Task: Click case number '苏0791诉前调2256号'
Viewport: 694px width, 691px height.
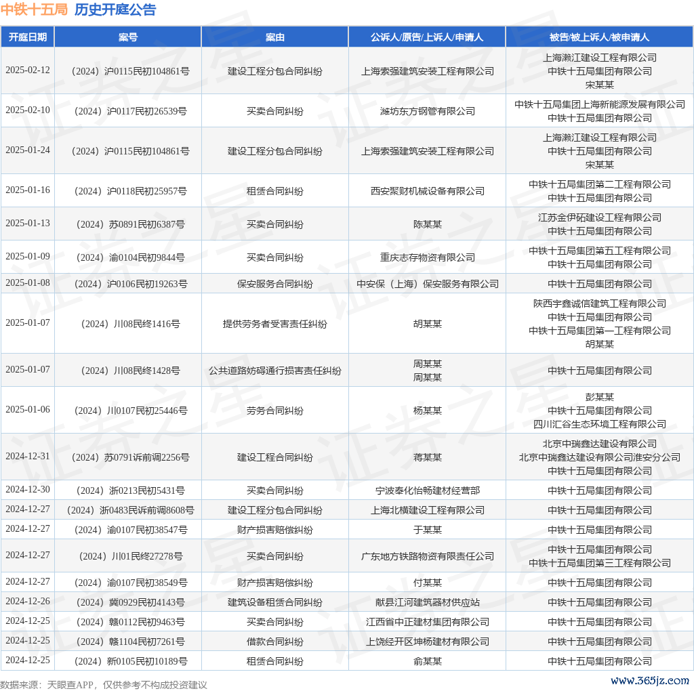Action: [146, 457]
